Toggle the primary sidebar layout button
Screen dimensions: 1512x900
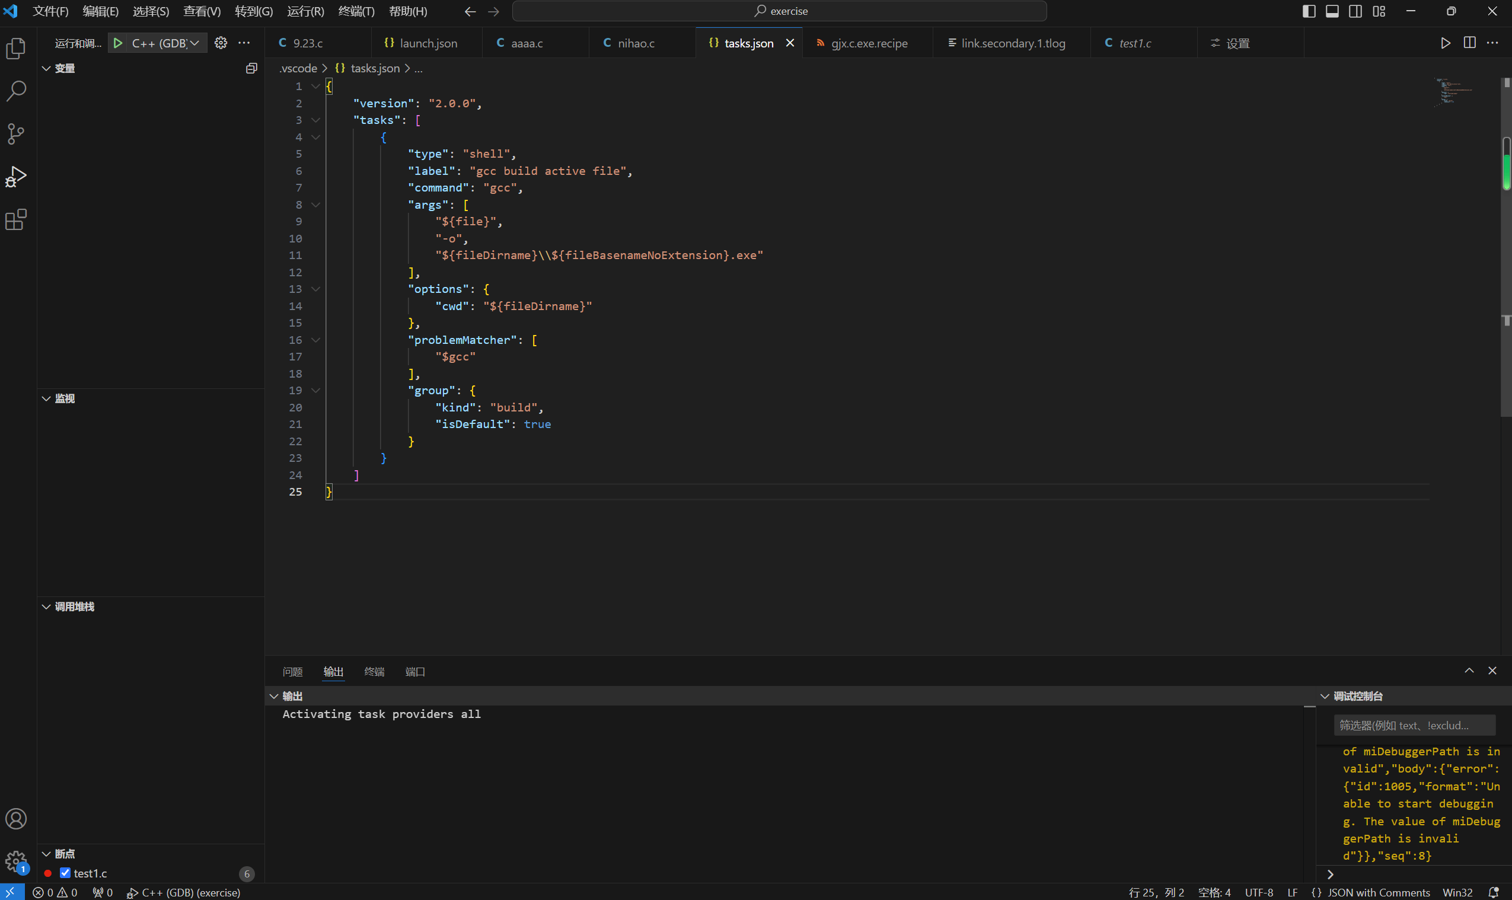pos(1309,11)
